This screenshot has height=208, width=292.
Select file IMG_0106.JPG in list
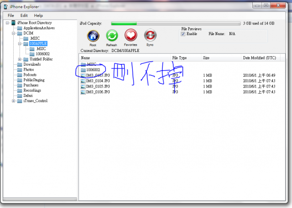[98, 92]
